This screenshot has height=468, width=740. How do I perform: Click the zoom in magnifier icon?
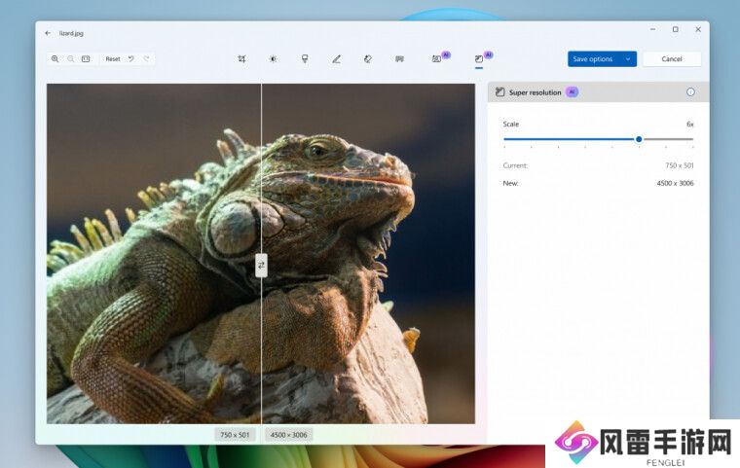click(x=55, y=59)
